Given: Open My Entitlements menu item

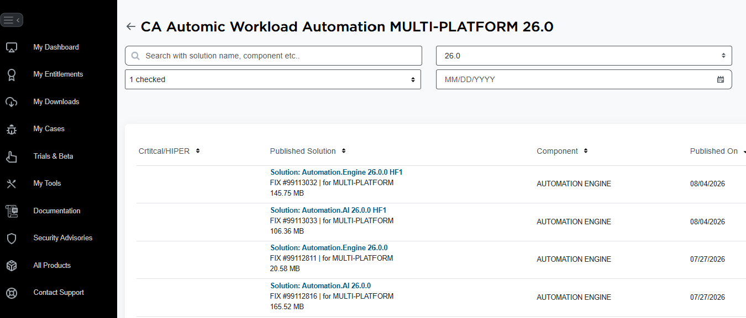Looking at the screenshot, I should click(x=58, y=74).
